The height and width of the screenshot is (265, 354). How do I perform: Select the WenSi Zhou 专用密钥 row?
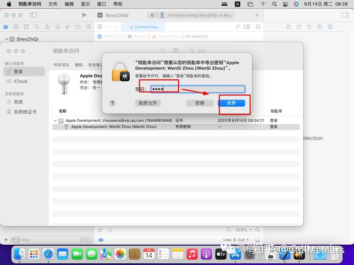tap(176, 127)
